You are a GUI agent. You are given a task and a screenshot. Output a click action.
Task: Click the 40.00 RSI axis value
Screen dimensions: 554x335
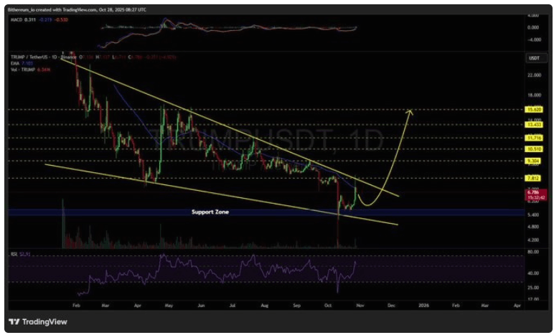click(534, 273)
